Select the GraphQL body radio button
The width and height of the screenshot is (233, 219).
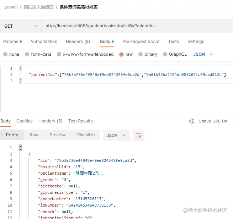point(165,54)
